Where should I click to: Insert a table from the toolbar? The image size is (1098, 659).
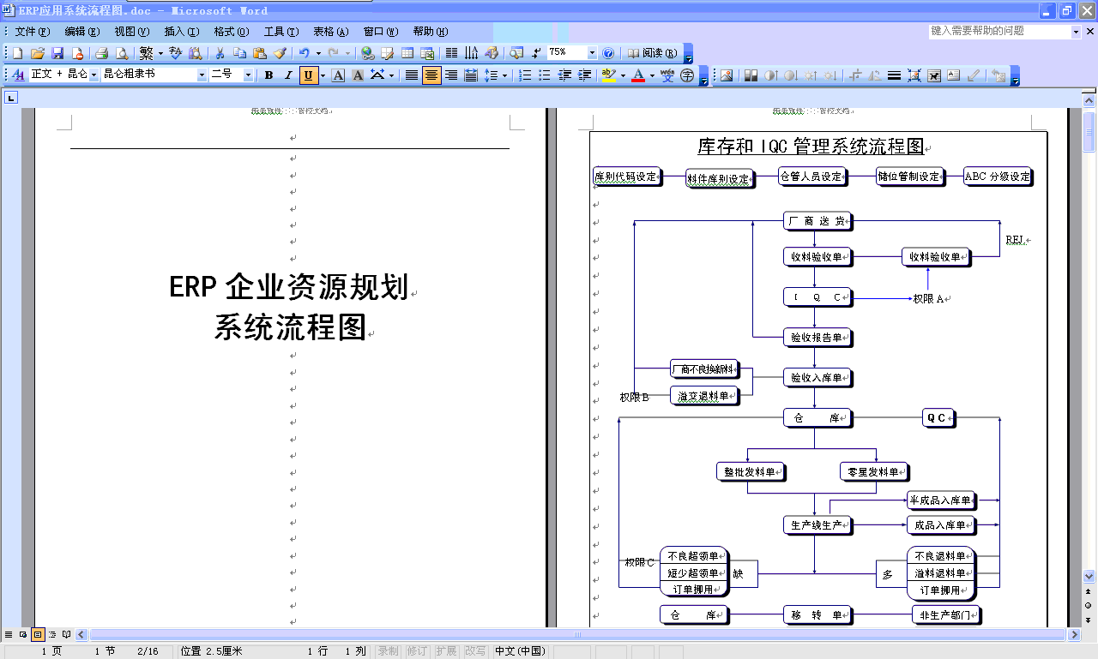407,51
